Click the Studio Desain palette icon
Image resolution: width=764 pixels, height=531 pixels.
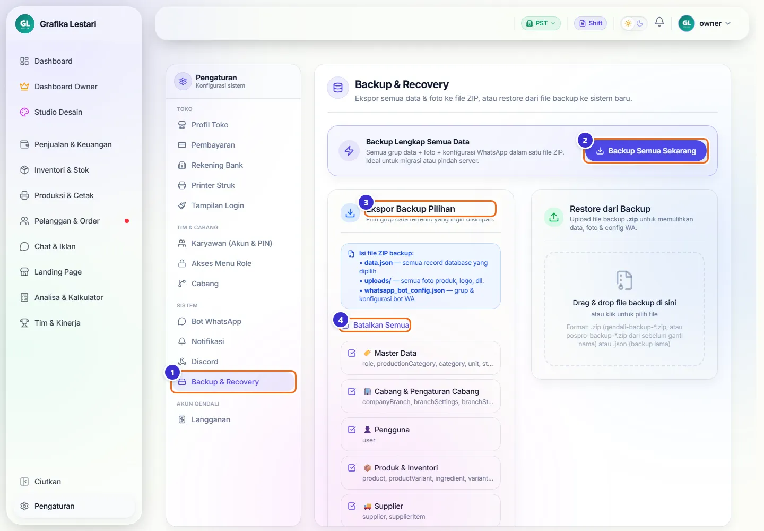click(24, 112)
